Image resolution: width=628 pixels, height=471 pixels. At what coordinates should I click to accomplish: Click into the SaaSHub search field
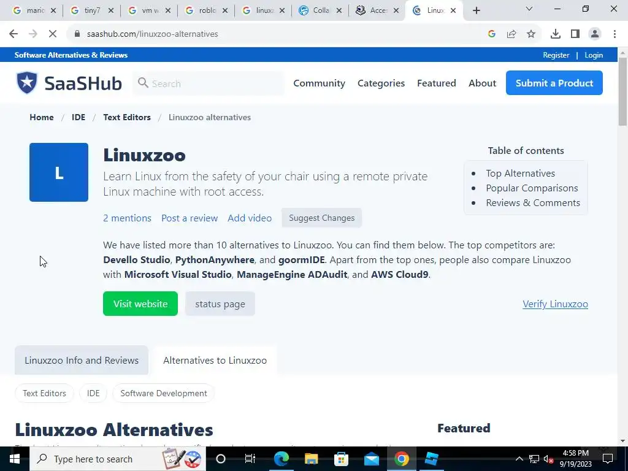[209, 83]
